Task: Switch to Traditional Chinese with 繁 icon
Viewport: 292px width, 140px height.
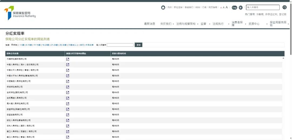Action: pyautogui.click(x=240, y=8)
